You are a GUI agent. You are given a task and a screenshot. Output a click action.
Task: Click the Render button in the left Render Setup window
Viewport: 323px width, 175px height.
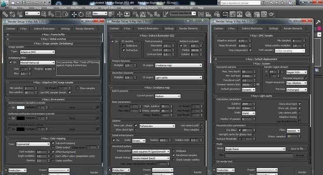pos(94,173)
